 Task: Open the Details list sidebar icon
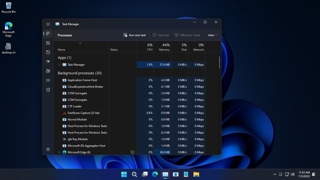(48, 80)
